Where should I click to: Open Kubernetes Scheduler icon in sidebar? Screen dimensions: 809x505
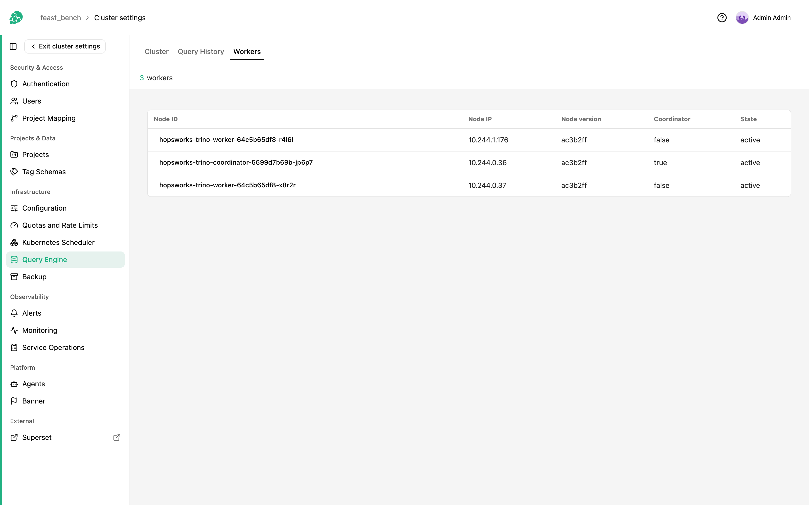(14, 242)
